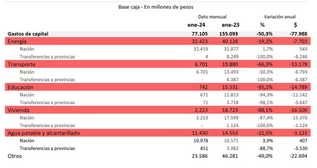Click the Dato mensual header
Screen dimensions: 317x168
click(212, 17)
